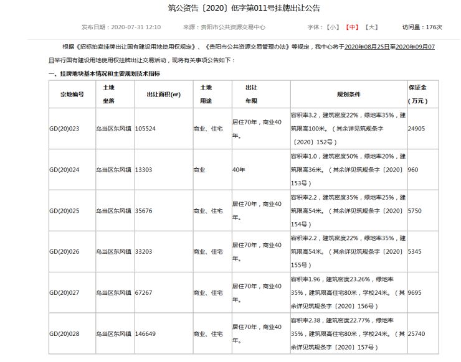Click the 保证金 (万元) column header
The image size is (461, 362).
(417, 95)
